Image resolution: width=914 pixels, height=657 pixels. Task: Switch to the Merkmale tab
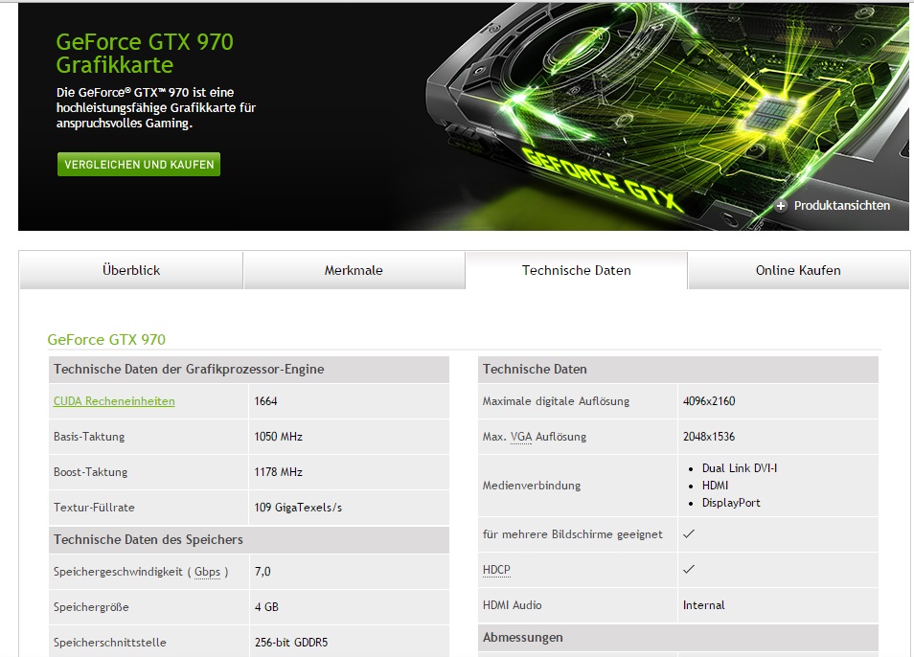354,270
